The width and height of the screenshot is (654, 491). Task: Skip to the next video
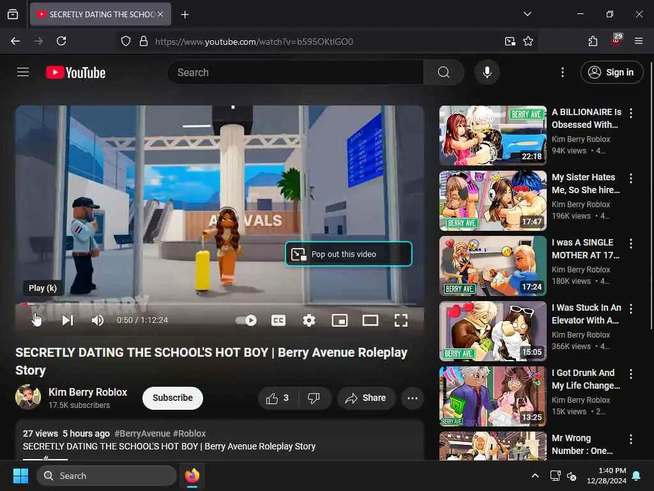click(x=67, y=320)
